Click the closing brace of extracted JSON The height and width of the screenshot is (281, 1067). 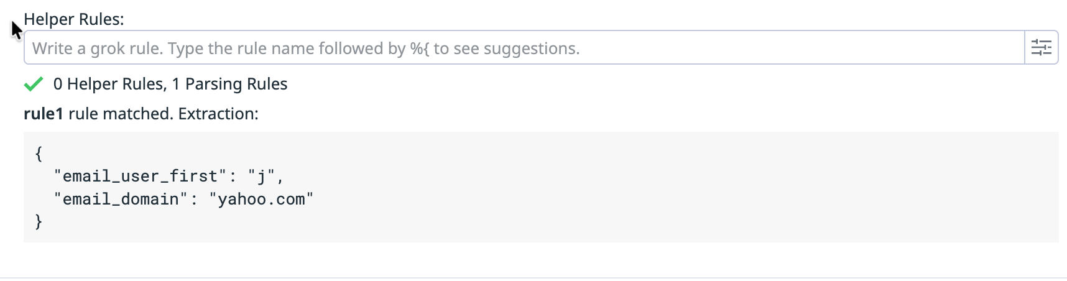tap(39, 222)
